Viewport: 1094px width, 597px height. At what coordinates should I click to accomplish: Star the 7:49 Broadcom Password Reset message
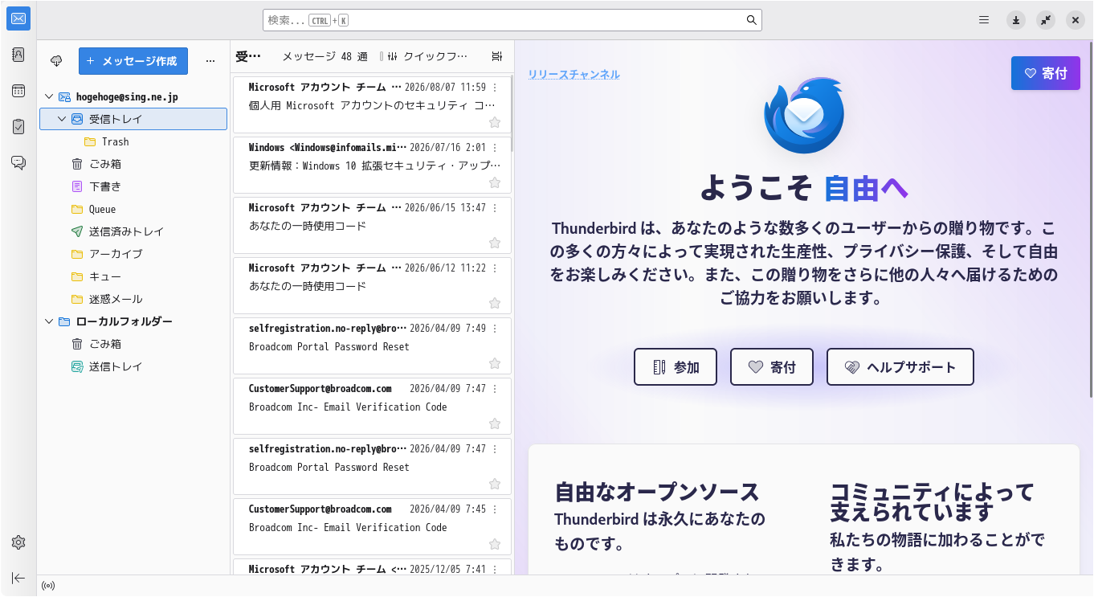pos(495,363)
